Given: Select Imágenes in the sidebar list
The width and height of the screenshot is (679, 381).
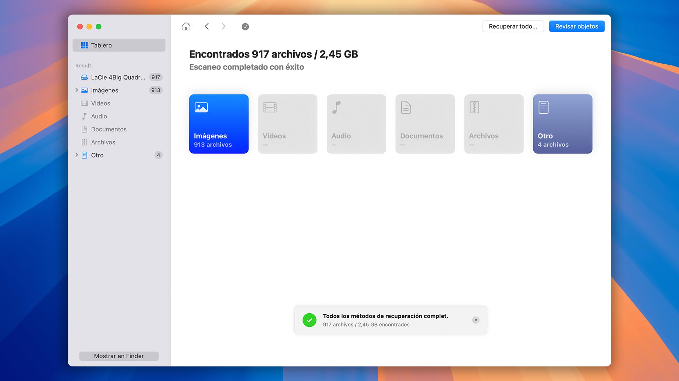Looking at the screenshot, I should [x=119, y=90].
